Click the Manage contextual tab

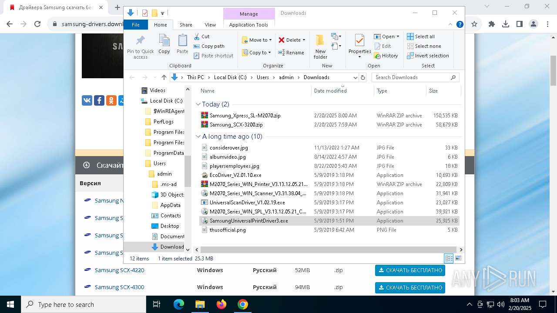coord(249,14)
